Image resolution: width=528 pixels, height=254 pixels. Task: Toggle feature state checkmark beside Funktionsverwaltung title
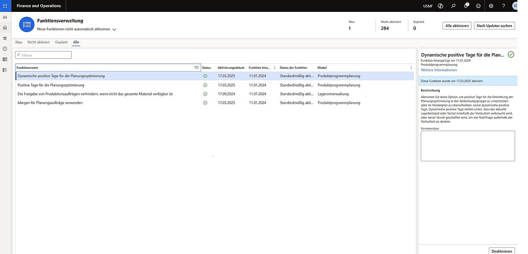coord(511,54)
